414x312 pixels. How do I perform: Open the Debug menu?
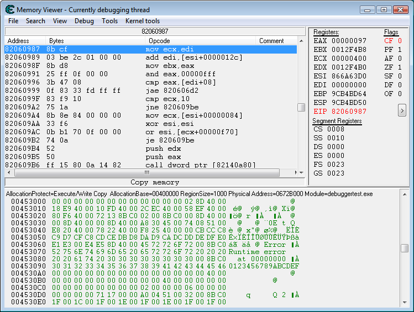tap(84, 21)
